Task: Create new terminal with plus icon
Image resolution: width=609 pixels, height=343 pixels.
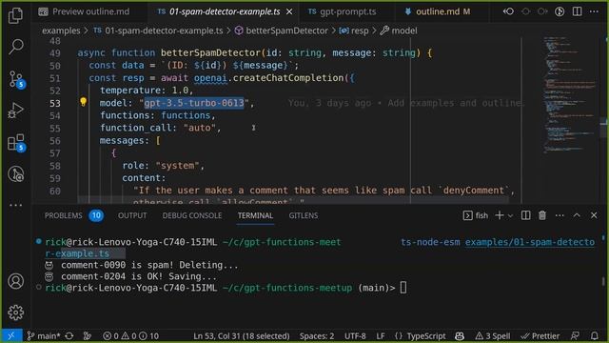Action: (500, 215)
